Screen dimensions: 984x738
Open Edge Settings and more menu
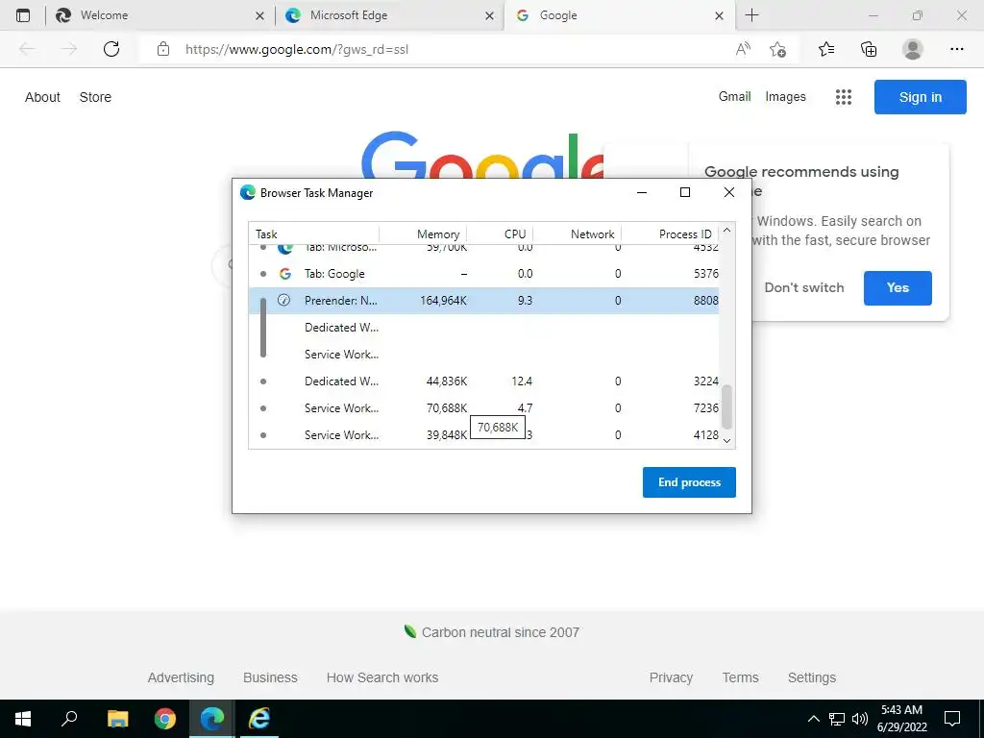point(956,49)
